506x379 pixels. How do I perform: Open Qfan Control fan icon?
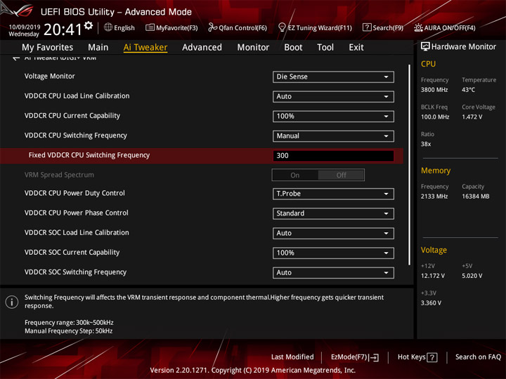tap(212, 27)
